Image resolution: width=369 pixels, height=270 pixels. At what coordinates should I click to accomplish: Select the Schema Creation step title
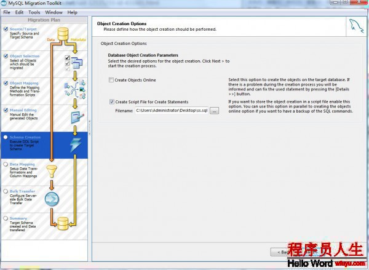[25, 137]
